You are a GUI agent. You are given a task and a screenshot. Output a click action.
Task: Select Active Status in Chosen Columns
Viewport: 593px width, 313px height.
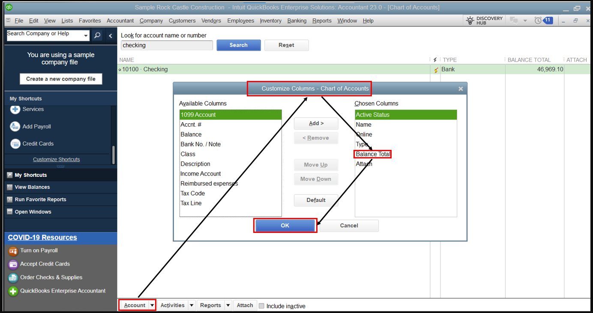[x=406, y=115]
